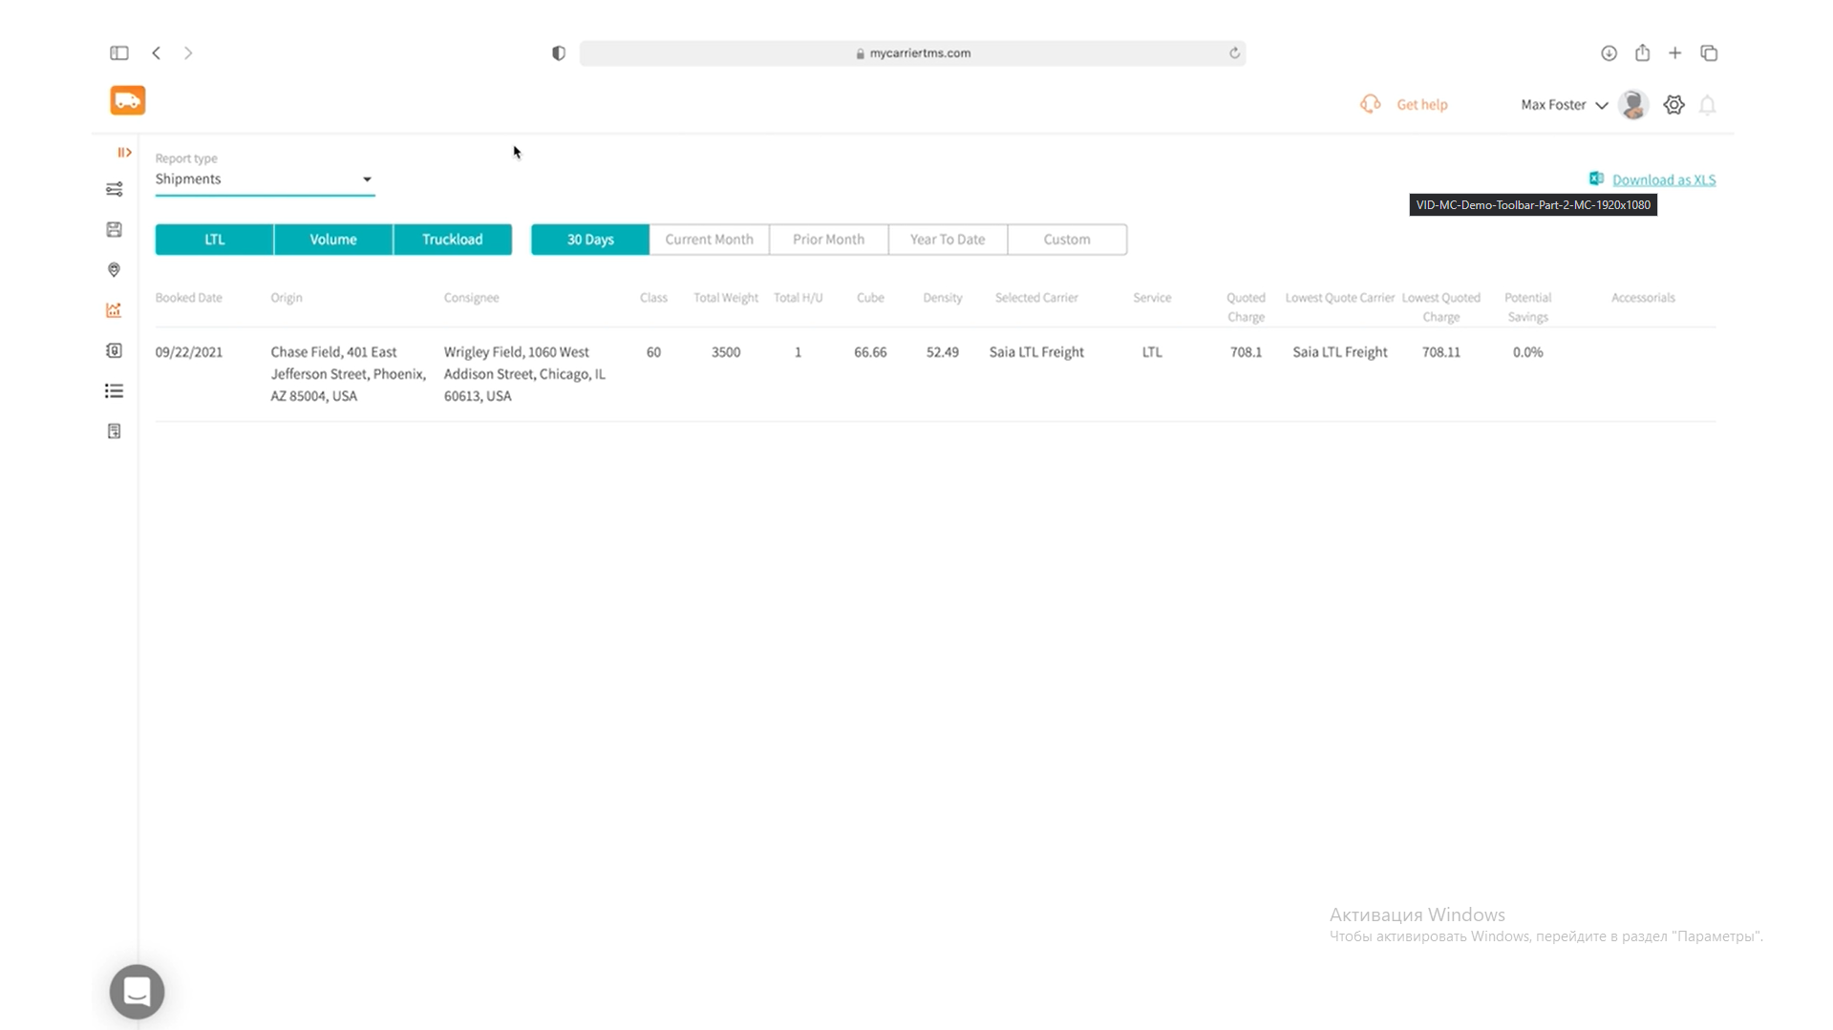
Task: Click the Potential Savings column header
Action: point(1527,306)
